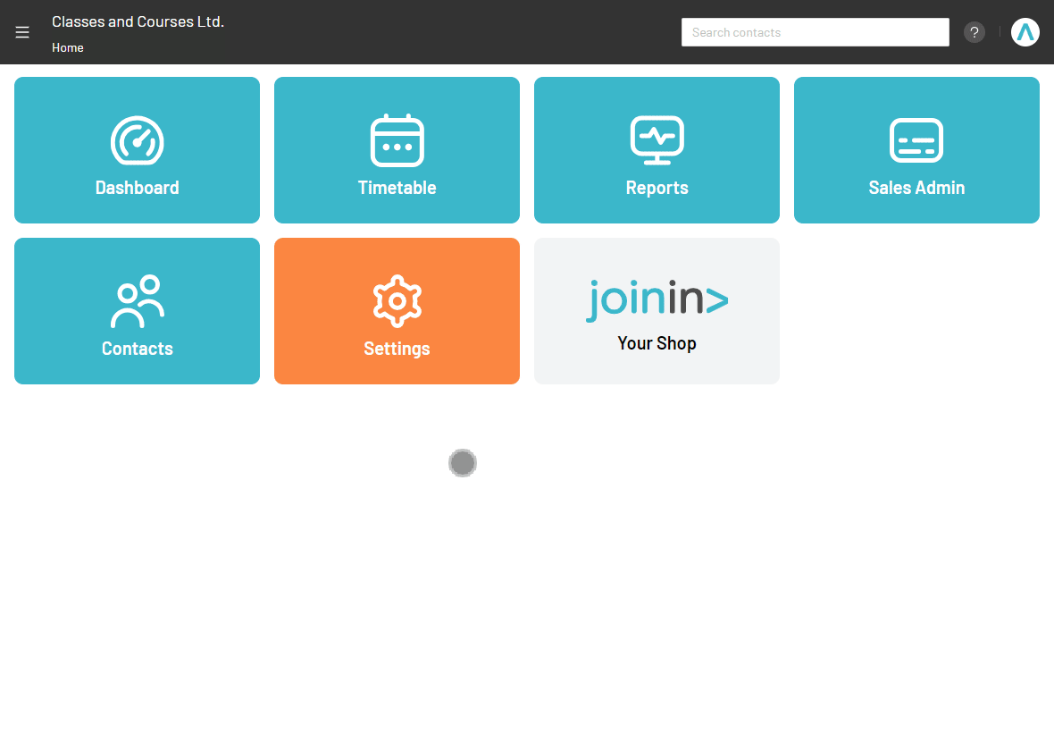Go to Timetable via its label
Image resolution: width=1054 pixels, height=733 pixels.
pos(397,188)
